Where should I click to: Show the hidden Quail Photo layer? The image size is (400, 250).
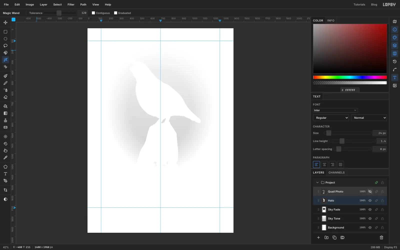point(370,191)
